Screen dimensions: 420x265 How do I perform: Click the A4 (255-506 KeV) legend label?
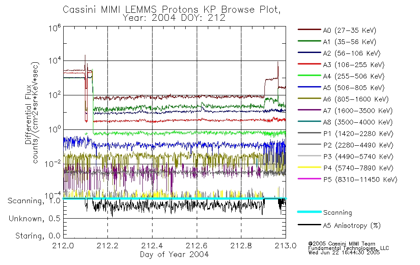click(x=354, y=76)
